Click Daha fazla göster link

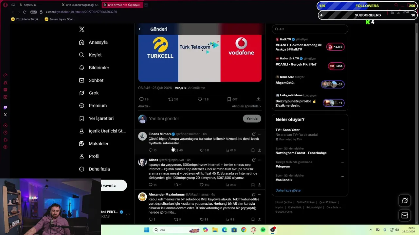pyautogui.click(x=288, y=190)
